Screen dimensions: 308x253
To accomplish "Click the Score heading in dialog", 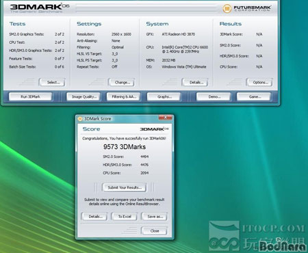I will click(91, 129).
